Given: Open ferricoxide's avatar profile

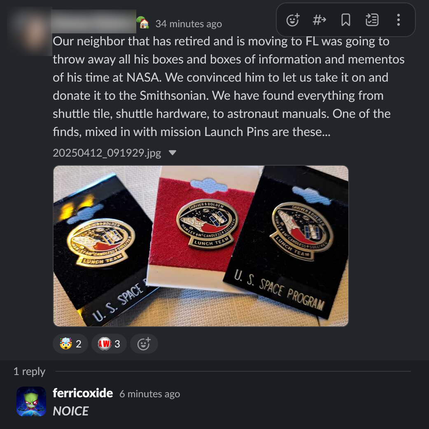Looking at the screenshot, I should 31,401.
